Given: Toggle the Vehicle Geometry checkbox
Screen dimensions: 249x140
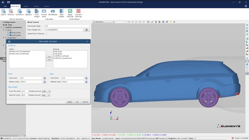Looking at the screenshot, I should tap(4, 27).
